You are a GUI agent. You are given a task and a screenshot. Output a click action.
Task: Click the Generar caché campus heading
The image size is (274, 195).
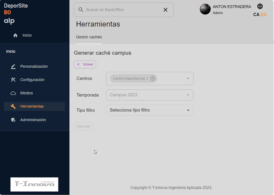pyautogui.click(x=102, y=53)
